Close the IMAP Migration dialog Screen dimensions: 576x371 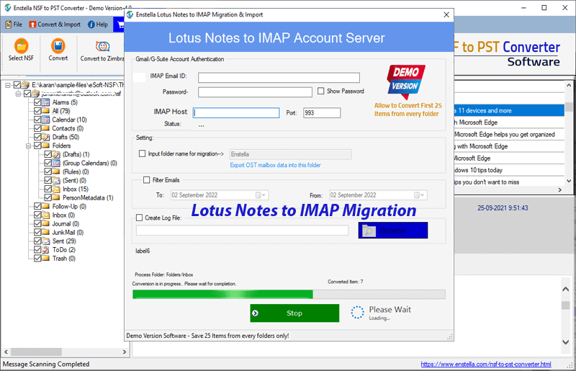tap(446, 14)
